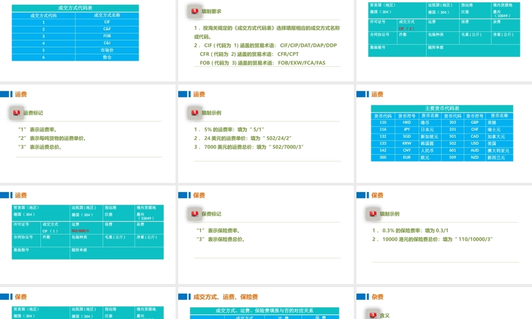Click the CIF cell in 成交方式代码表
Image resolution: width=532 pixels, height=319 pixels.
point(107,22)
